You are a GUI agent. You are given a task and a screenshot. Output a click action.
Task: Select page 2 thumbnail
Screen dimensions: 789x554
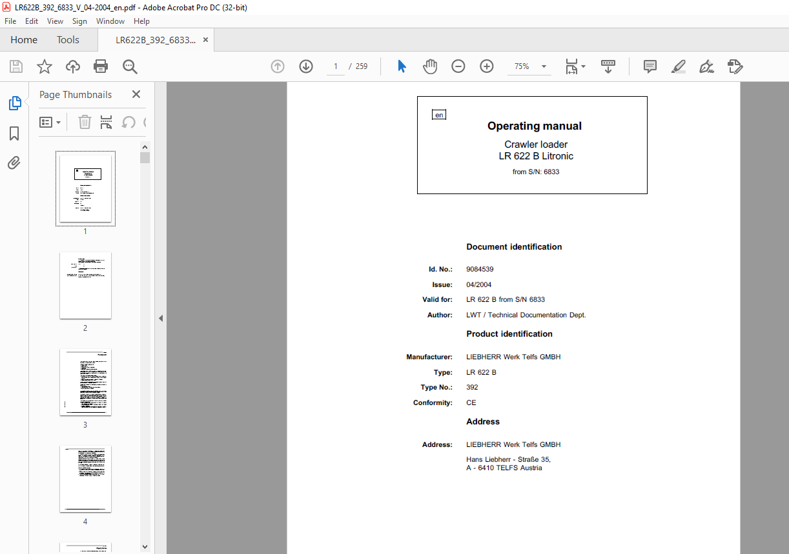(x=85, y=285)
